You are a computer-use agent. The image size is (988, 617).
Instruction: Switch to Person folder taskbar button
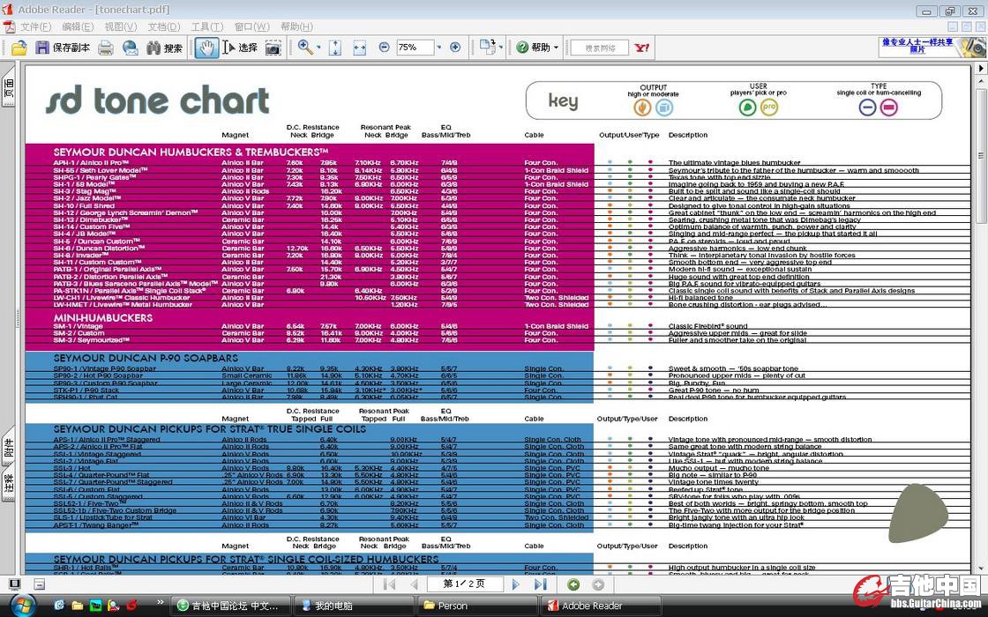pos(476,606)
